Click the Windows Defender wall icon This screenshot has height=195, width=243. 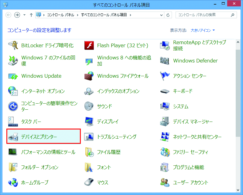165,61
